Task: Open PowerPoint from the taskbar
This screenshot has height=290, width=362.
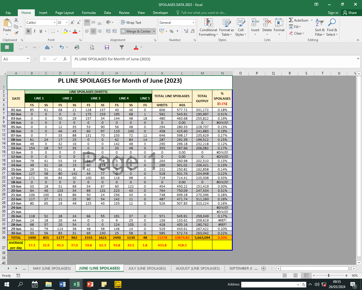Action: click(90, 284)
